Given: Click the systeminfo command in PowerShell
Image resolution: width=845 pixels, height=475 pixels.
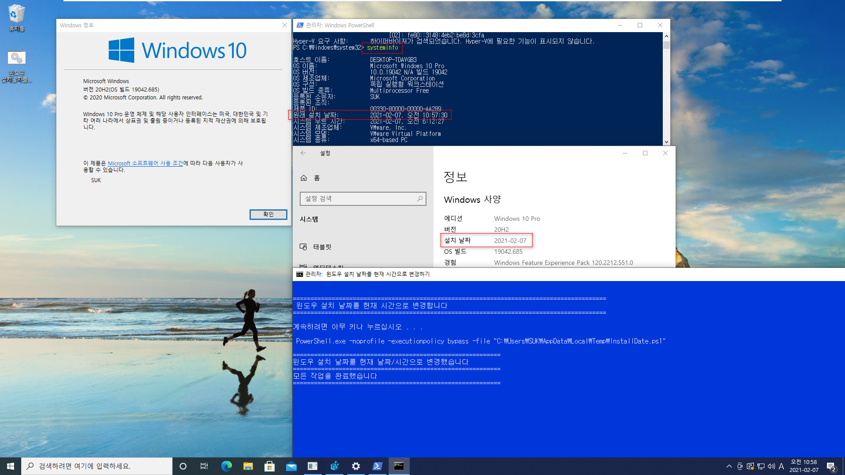Looking at the screenshot, I should 382,47.
